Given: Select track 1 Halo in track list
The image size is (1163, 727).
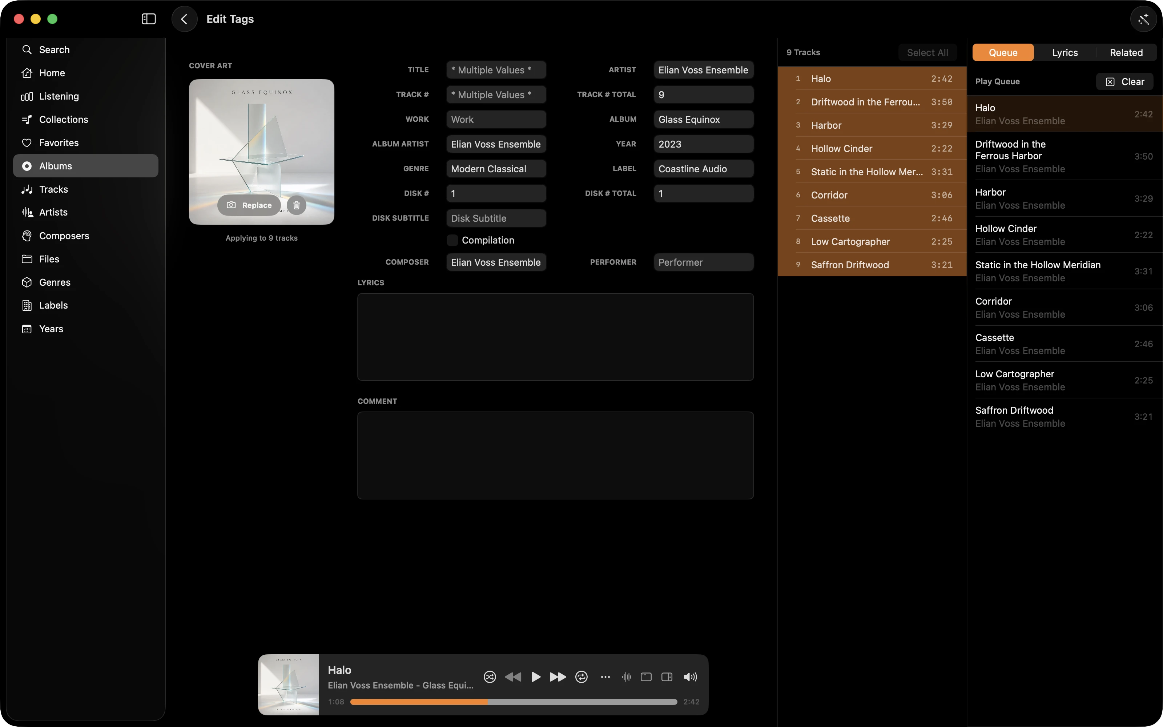Looking at the screenshot, I should 872,79.
